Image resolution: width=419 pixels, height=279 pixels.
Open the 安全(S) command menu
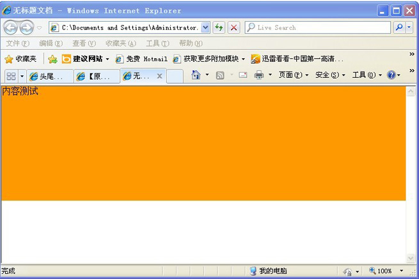click(x=330, y=75)
